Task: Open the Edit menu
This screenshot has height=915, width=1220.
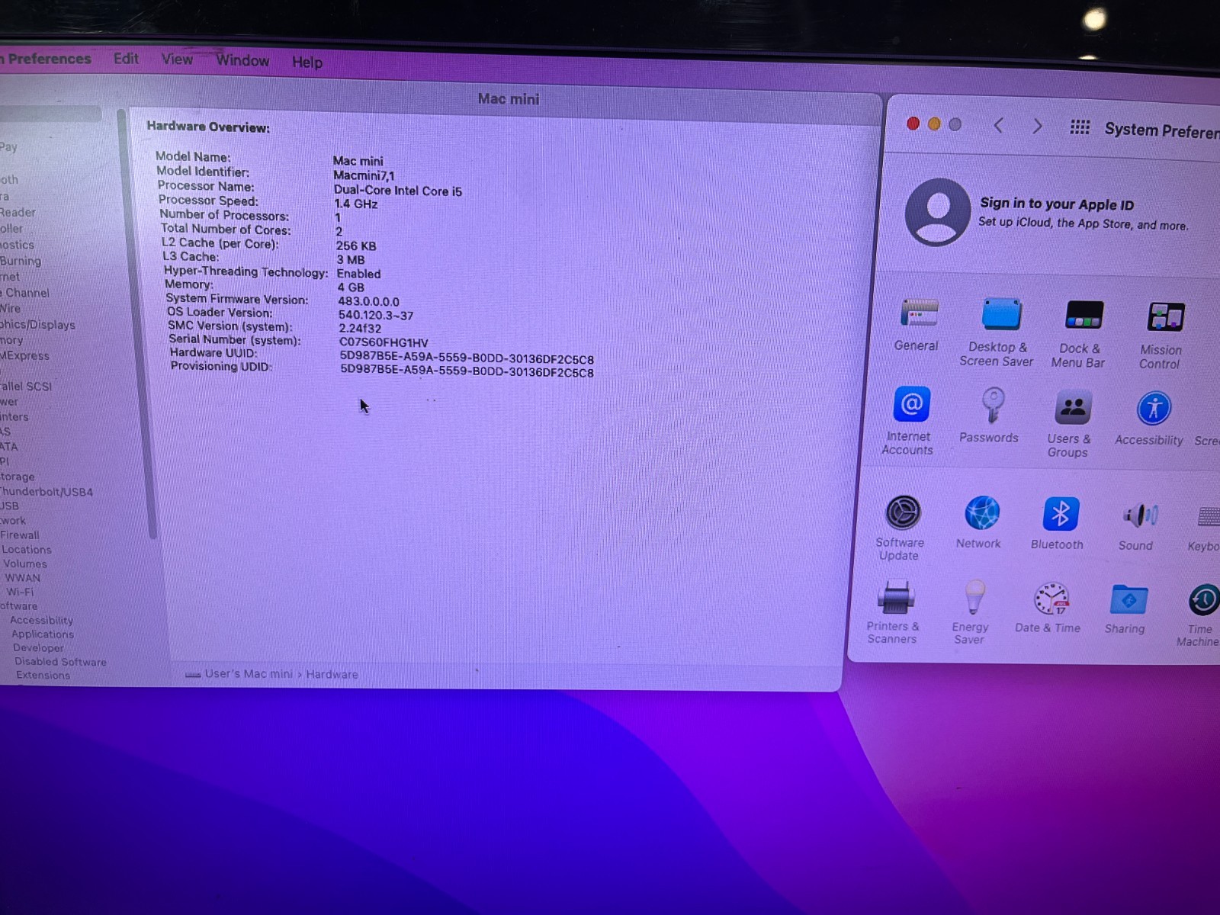Action: tap(126, 59)
